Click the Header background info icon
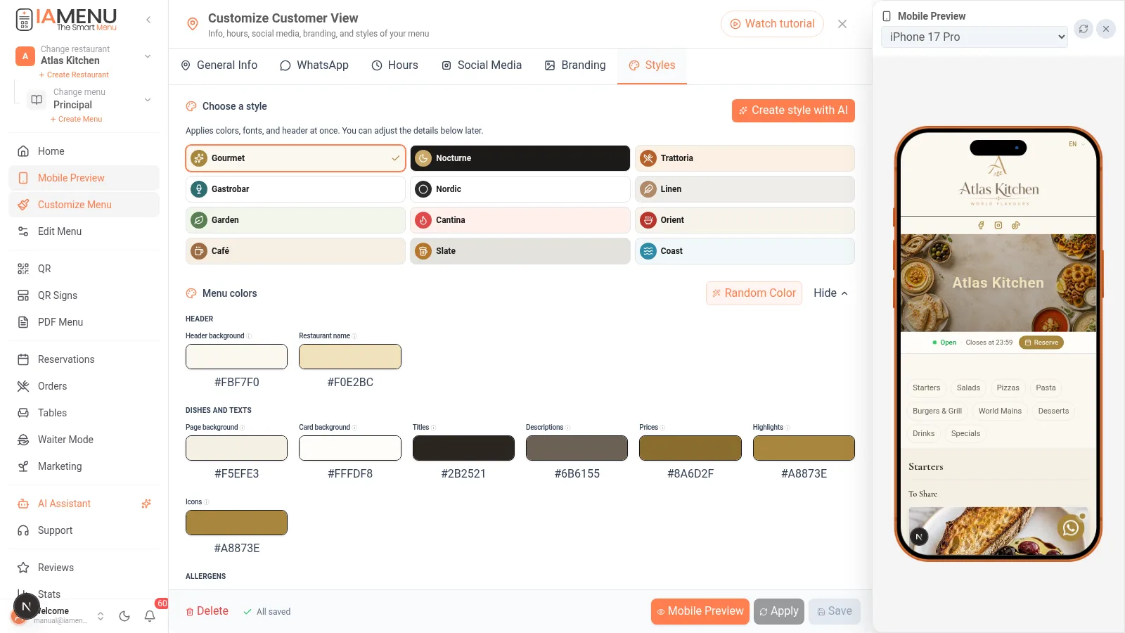Viewport: 1125px width, 633px height. (x=249, y=336)
